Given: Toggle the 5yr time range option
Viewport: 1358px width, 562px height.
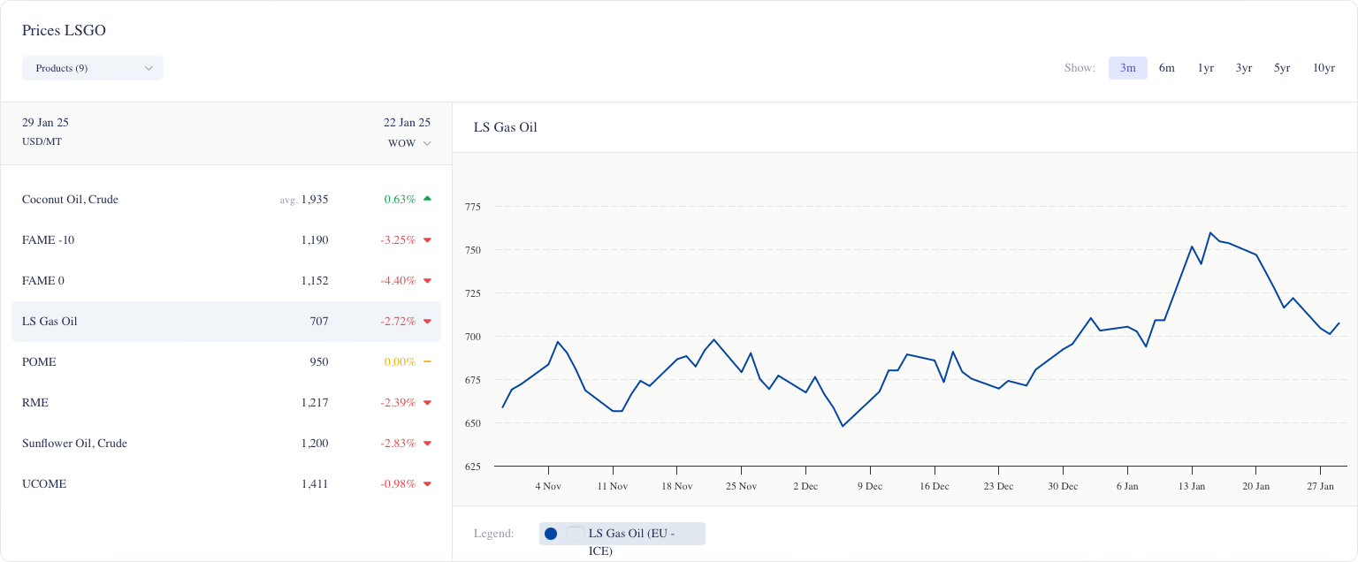Looking at the screenshot, I should pos(1282,67).
